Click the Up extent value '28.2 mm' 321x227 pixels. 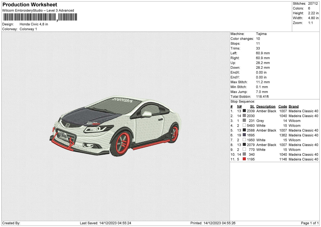tap(263, 63)
